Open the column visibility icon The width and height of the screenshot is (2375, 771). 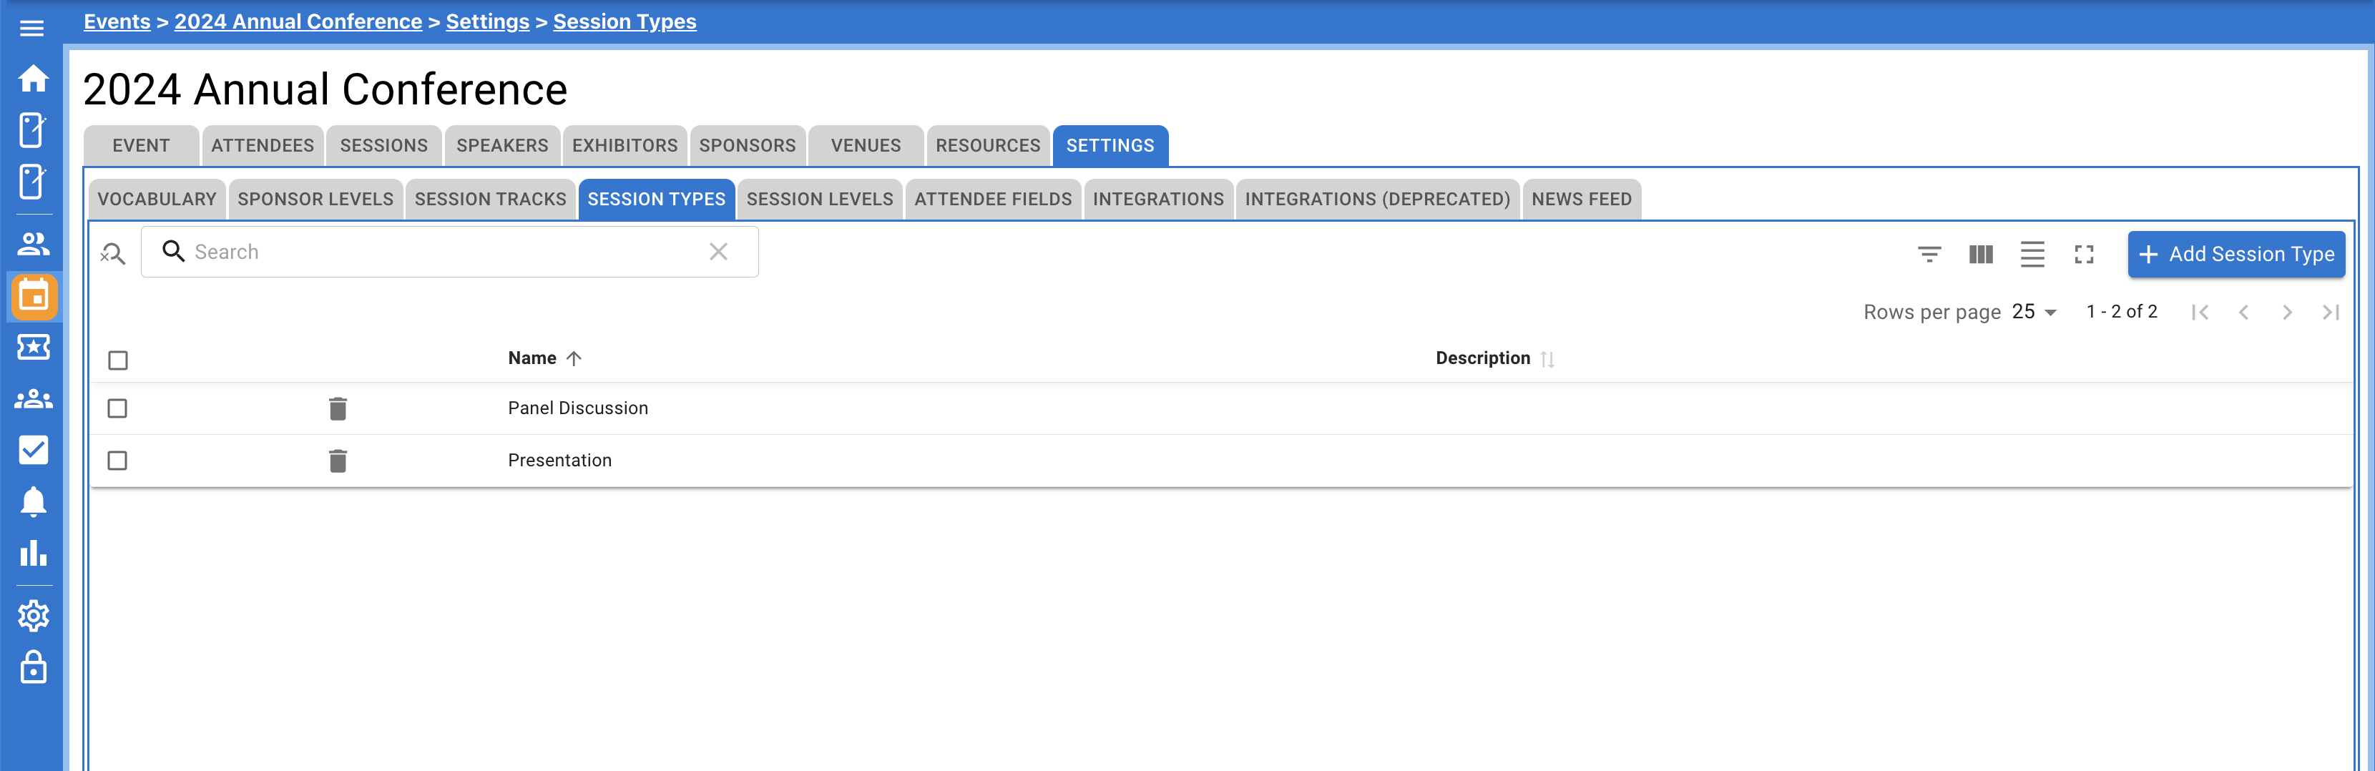1980,255
